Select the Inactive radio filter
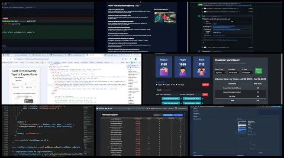The image size is (284, 158). click(x=164, y=85)
